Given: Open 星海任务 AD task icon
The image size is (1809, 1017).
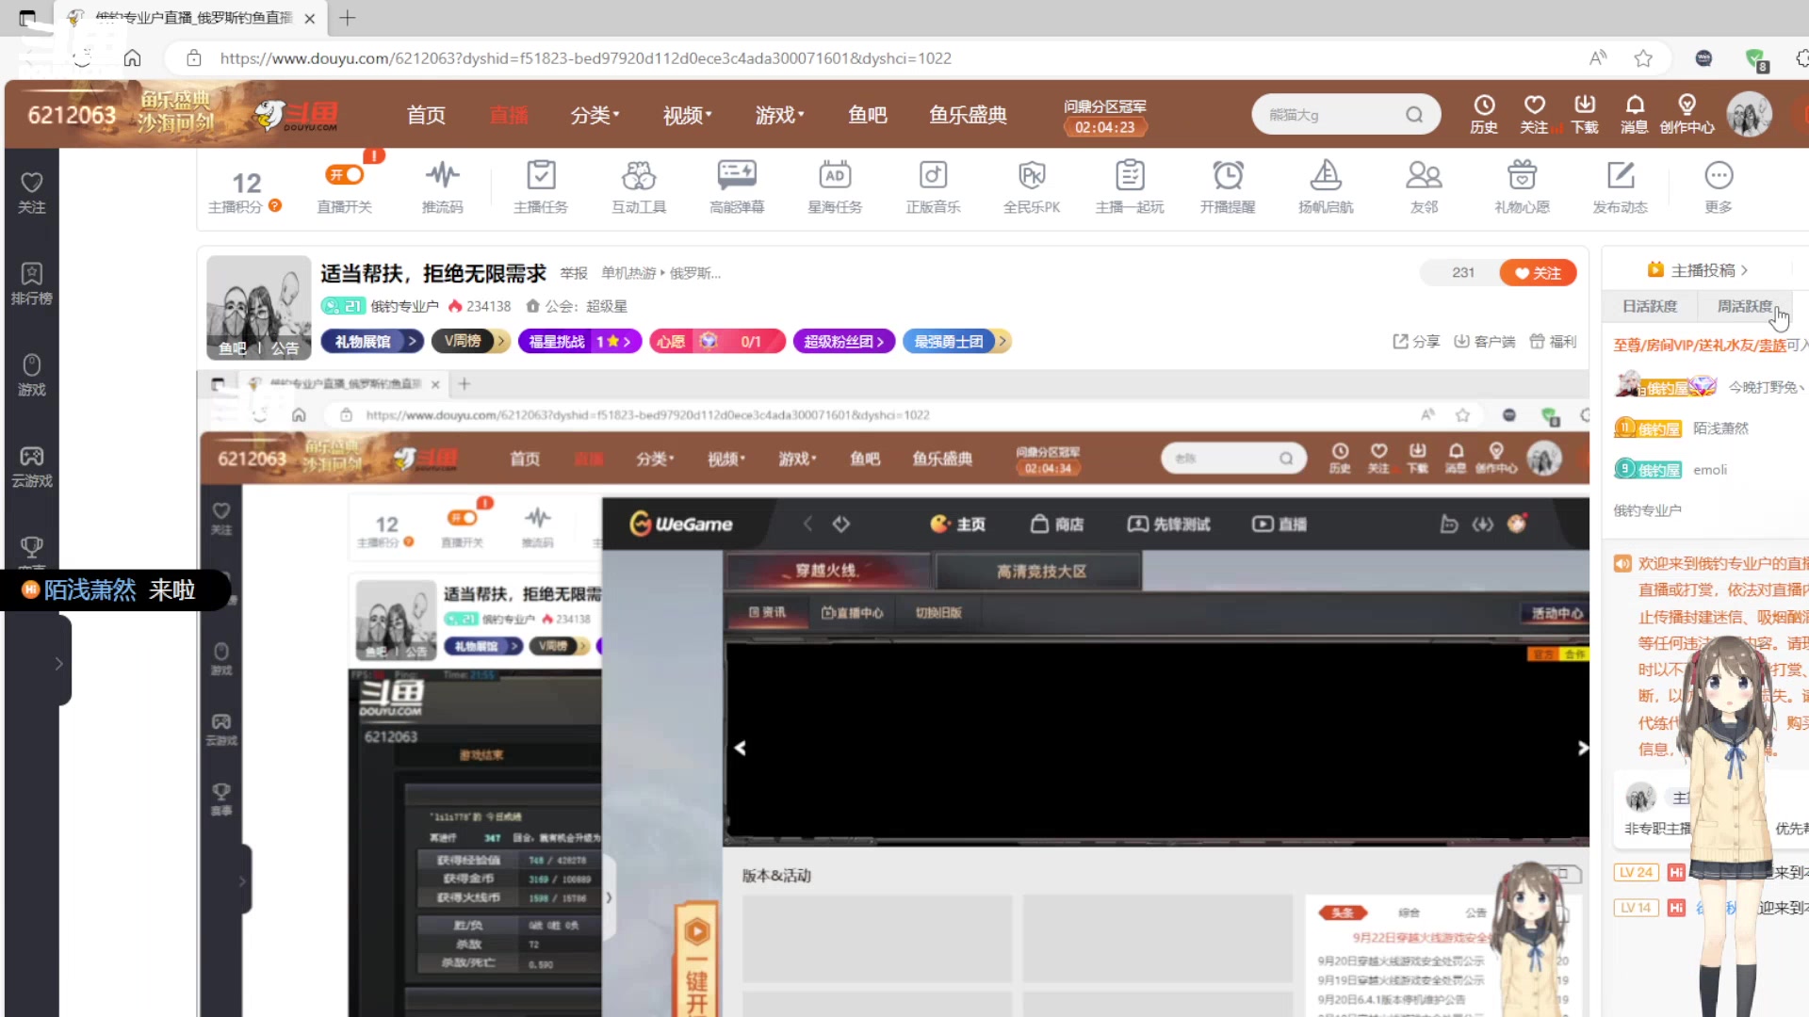Looking at the screenshot, I should pos(835,187).
